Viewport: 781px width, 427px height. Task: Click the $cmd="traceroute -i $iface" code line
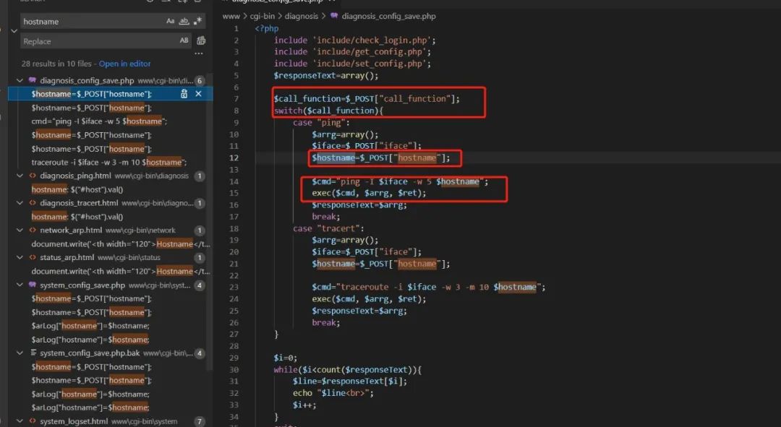pos(428,287)
